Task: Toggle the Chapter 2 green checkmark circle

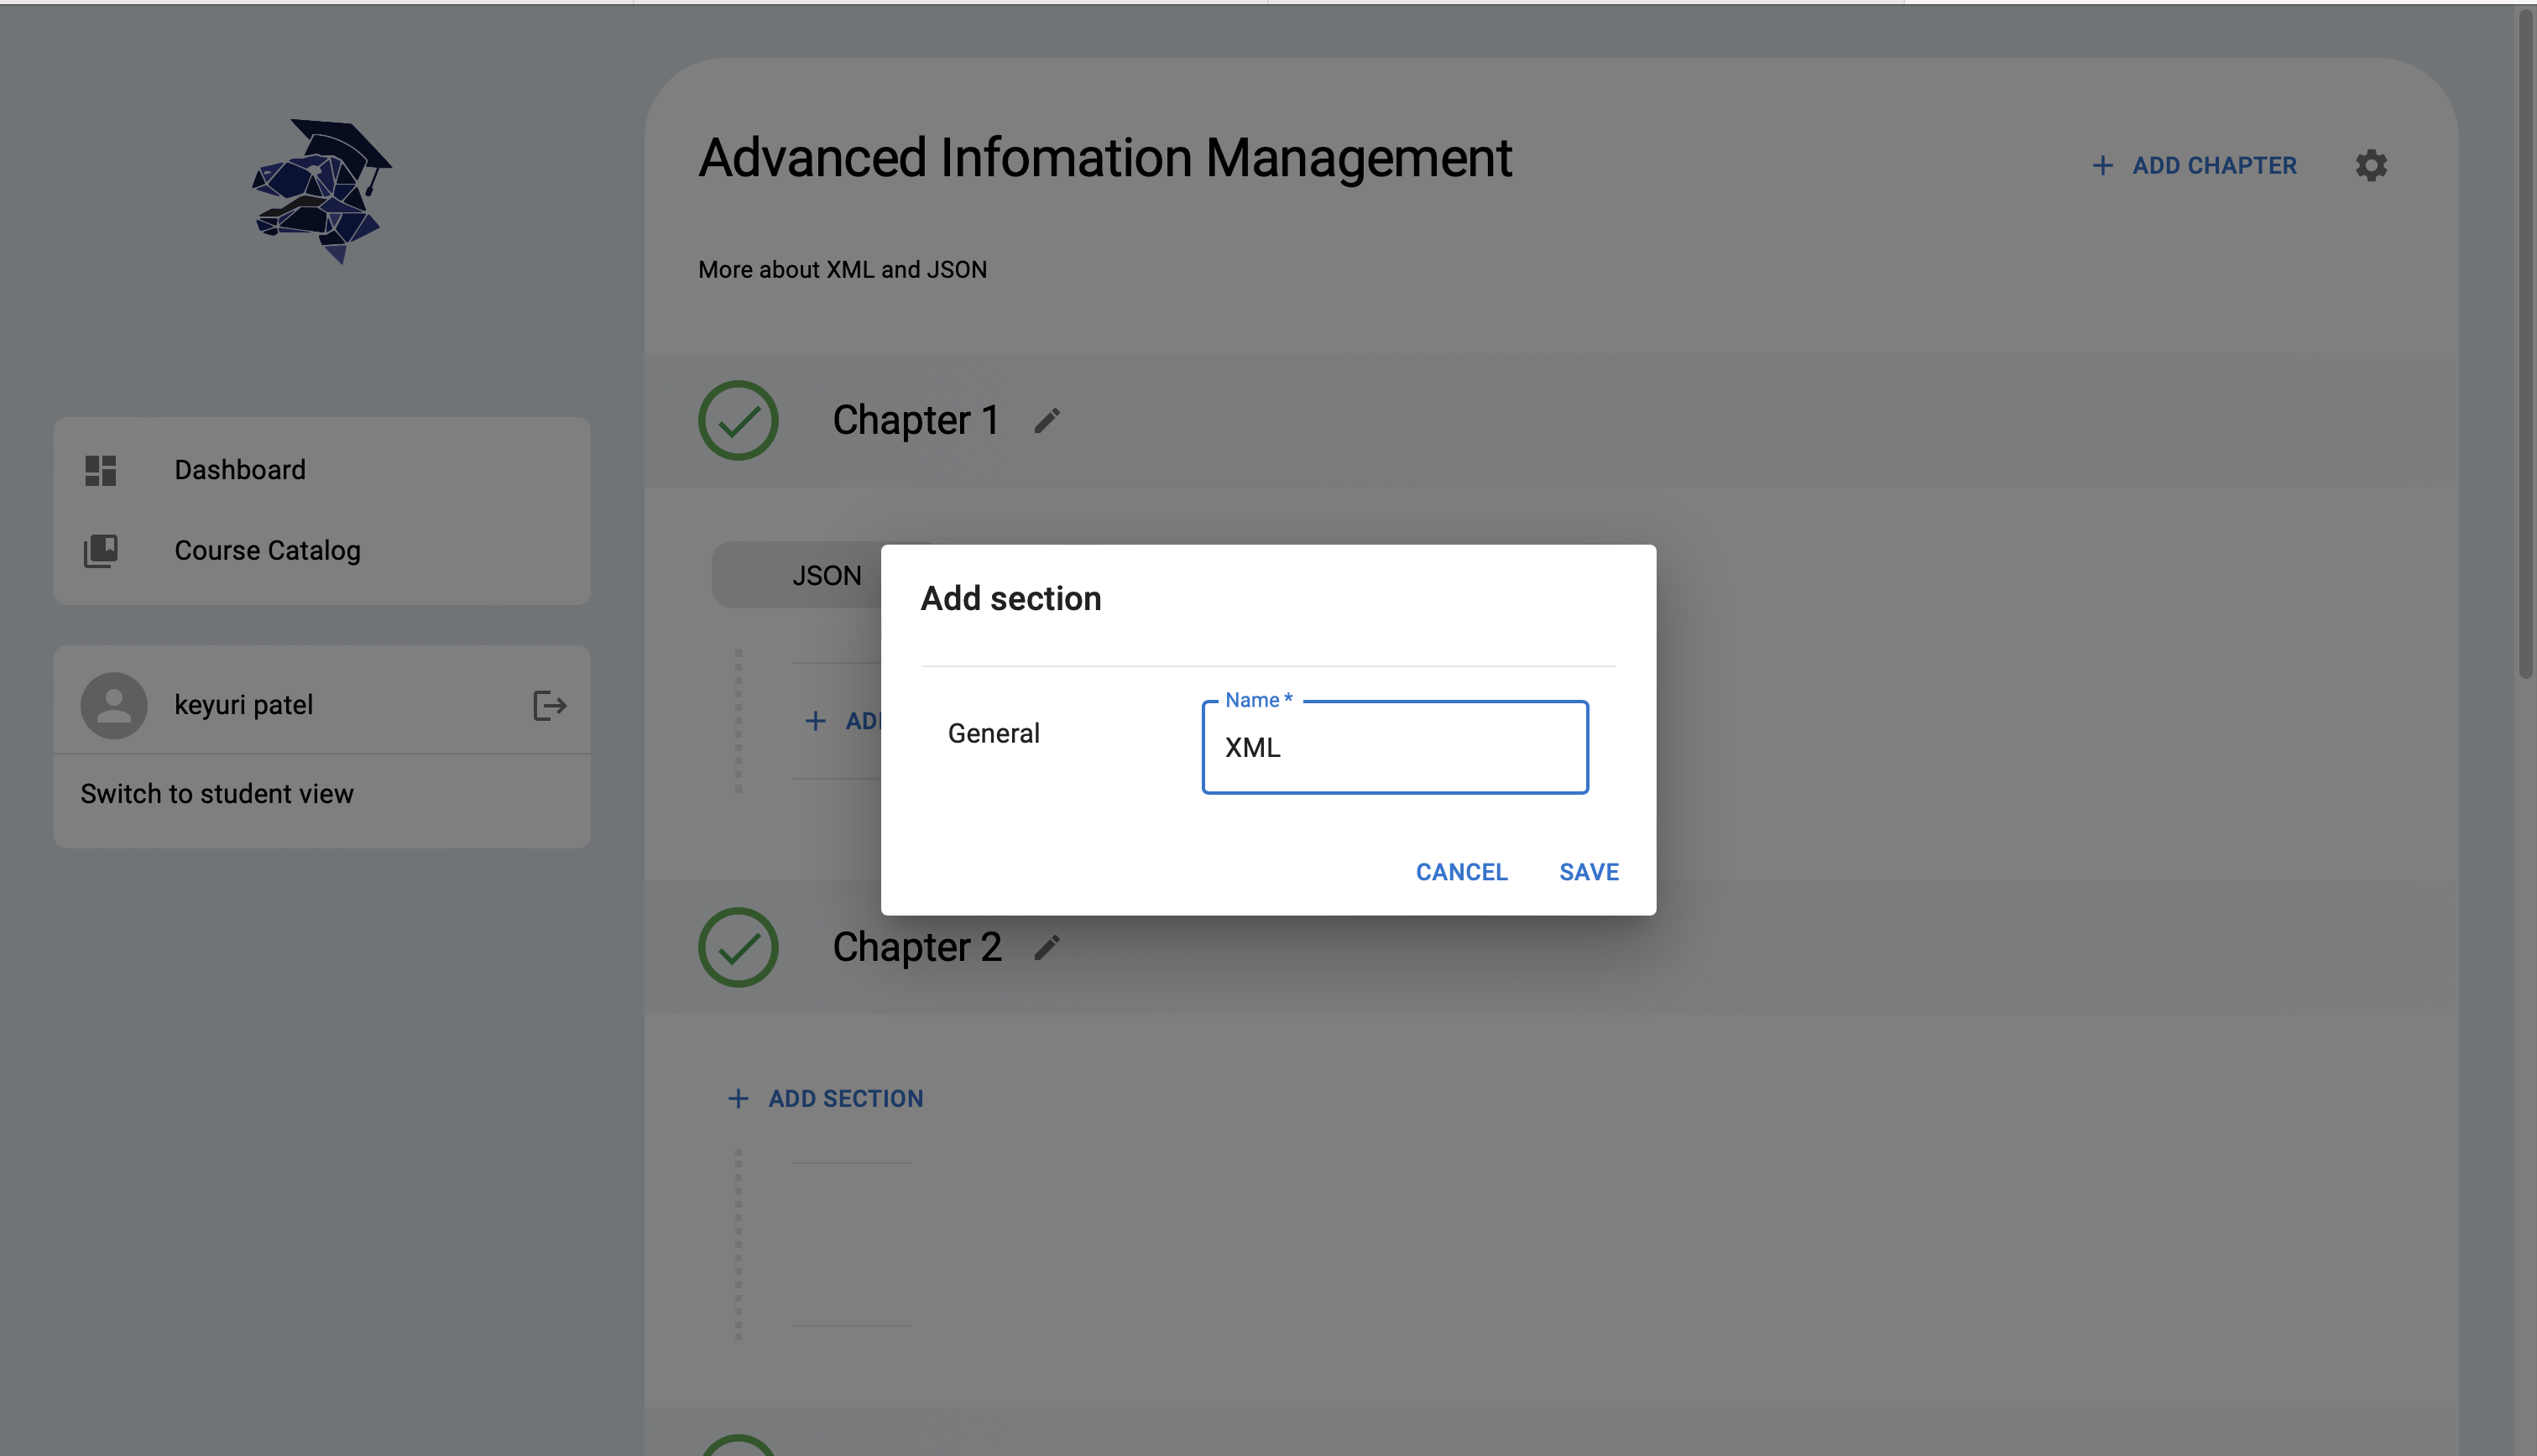Action: point(738,947)
